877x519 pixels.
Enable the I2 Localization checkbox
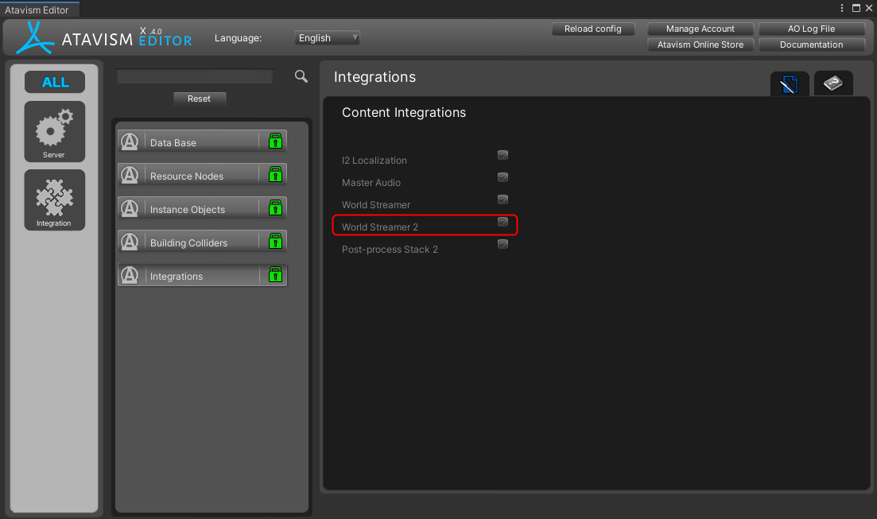503,155
